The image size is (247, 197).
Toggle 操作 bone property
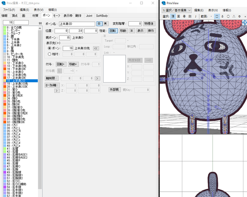[151, 31]
